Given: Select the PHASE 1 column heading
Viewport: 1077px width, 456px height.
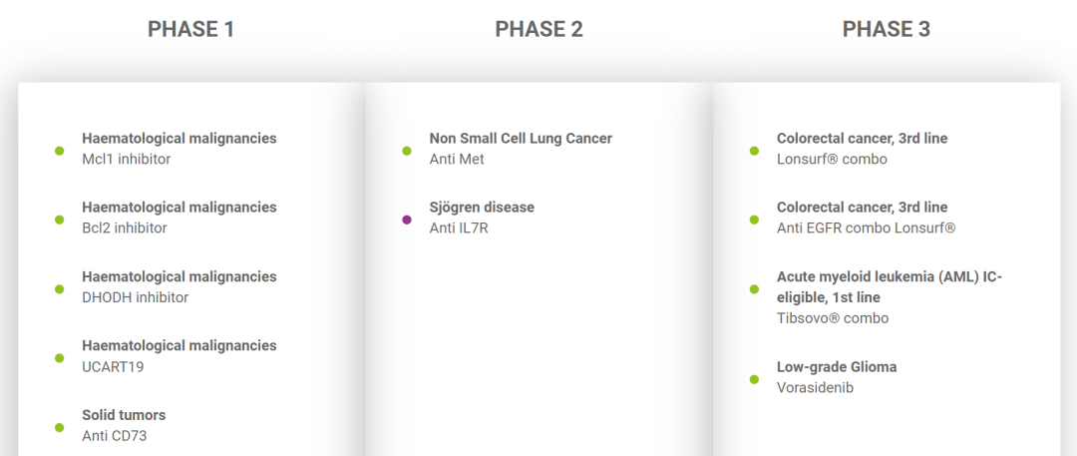Looking at the screenshot, I should (190, 29).
